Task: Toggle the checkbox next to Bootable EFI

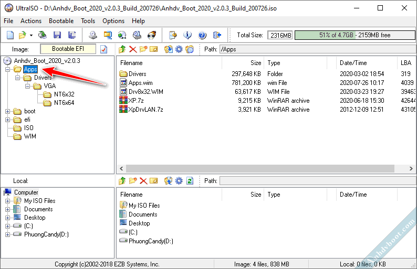Action: click(x=103, y=49)
